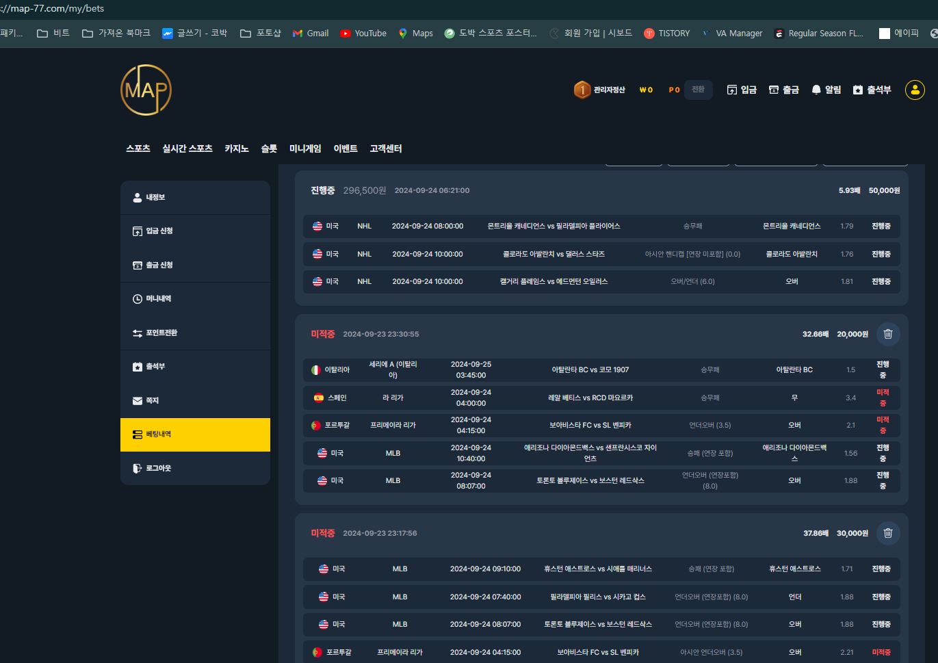Click the 2024-09-23 23:30:55 bet timestamp

381,334
